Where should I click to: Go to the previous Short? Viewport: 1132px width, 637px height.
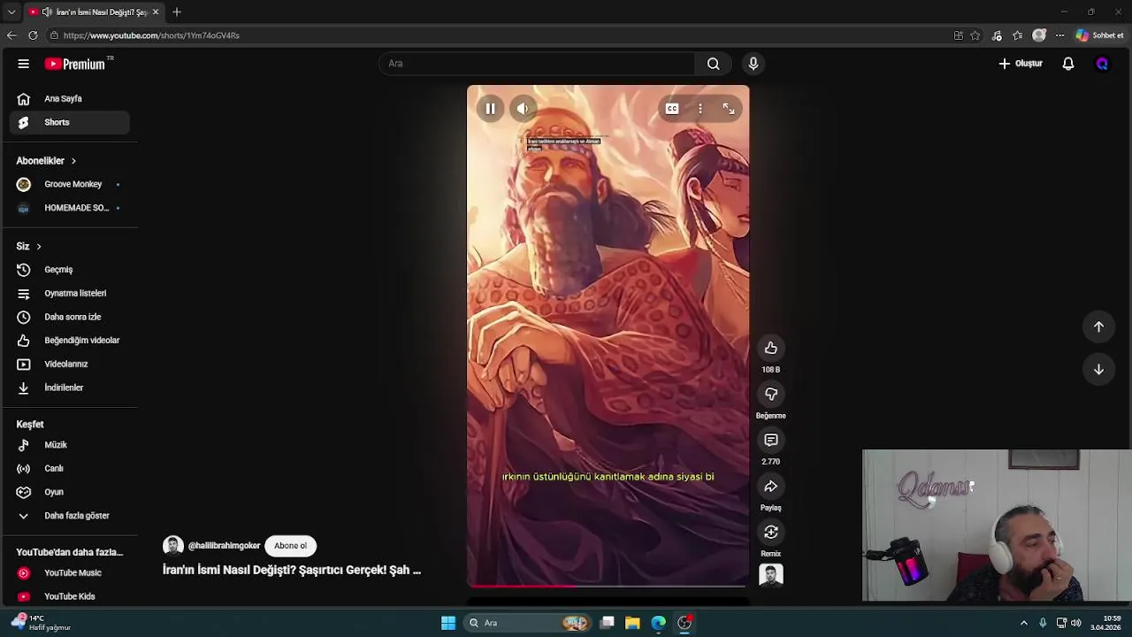[1098, 326]
